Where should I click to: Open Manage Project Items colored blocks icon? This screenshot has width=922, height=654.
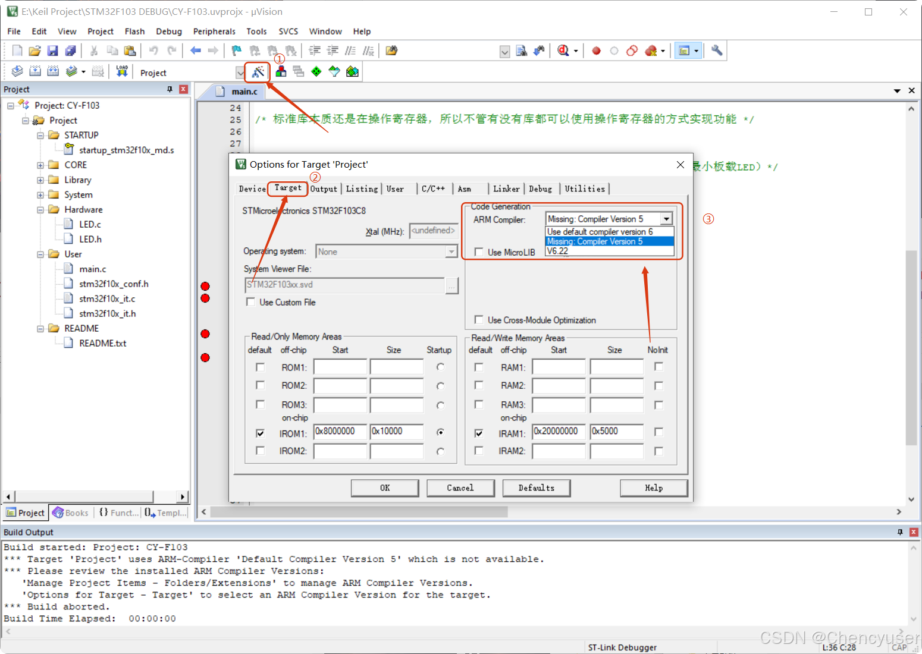click(x=281, y=71)
